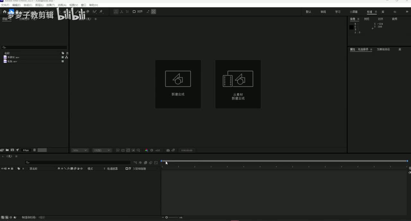The image size is (411, 221).
Task: Click the 新建合成 card
Action: pos(178,84)
